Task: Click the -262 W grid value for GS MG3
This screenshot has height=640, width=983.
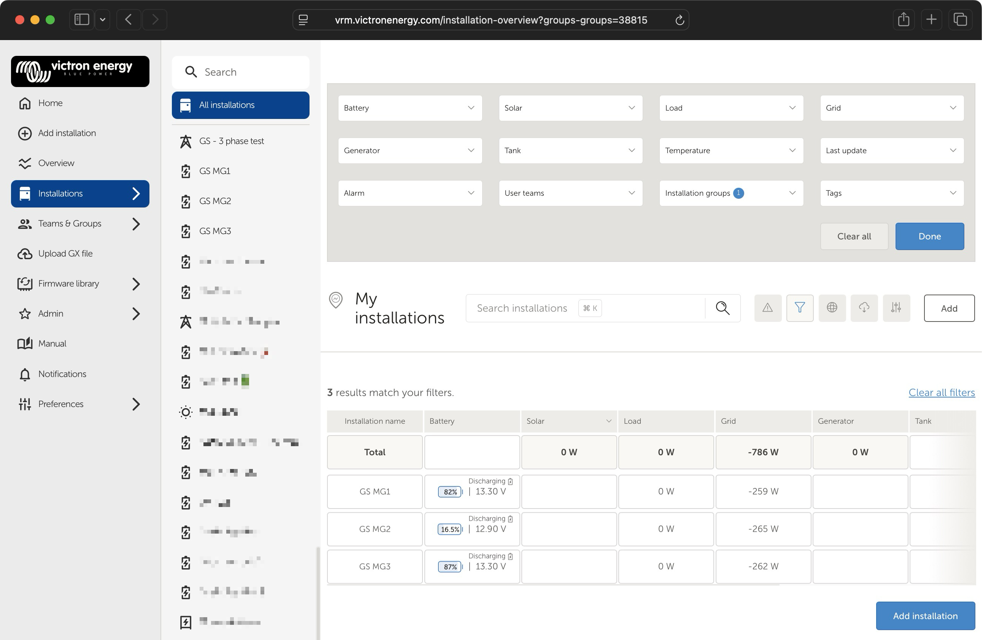Action: [x=763, y=567]
